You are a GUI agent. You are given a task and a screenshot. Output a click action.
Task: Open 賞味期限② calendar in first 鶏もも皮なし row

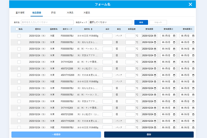coord(174,42)
